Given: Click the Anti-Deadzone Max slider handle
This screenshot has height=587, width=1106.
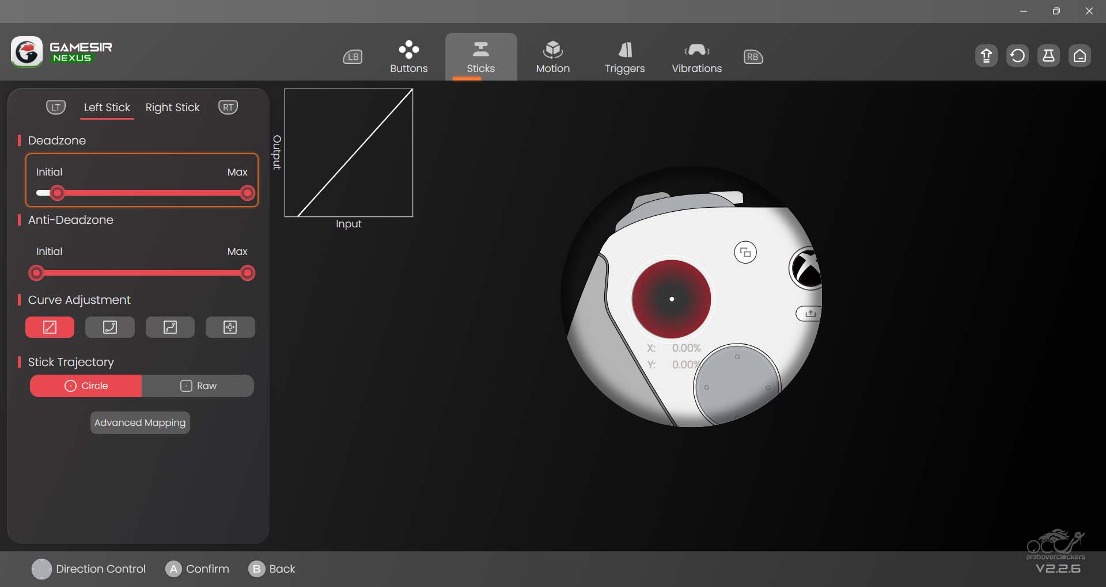Looking at the screenshot, I should click(248, 273).
